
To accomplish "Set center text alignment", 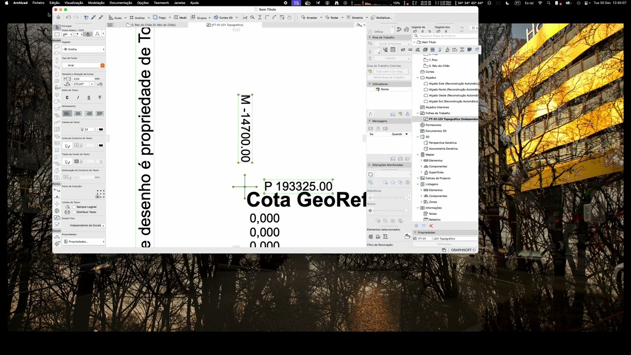I will click(x=78, y=113).
